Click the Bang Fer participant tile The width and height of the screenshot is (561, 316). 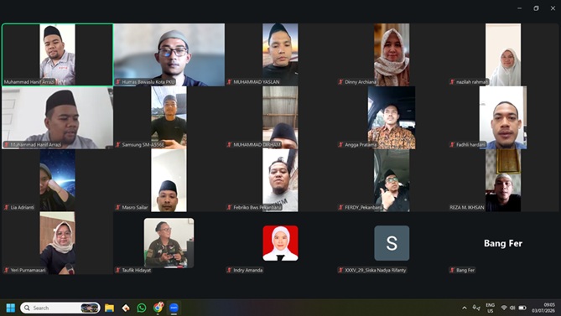[503, 243]
